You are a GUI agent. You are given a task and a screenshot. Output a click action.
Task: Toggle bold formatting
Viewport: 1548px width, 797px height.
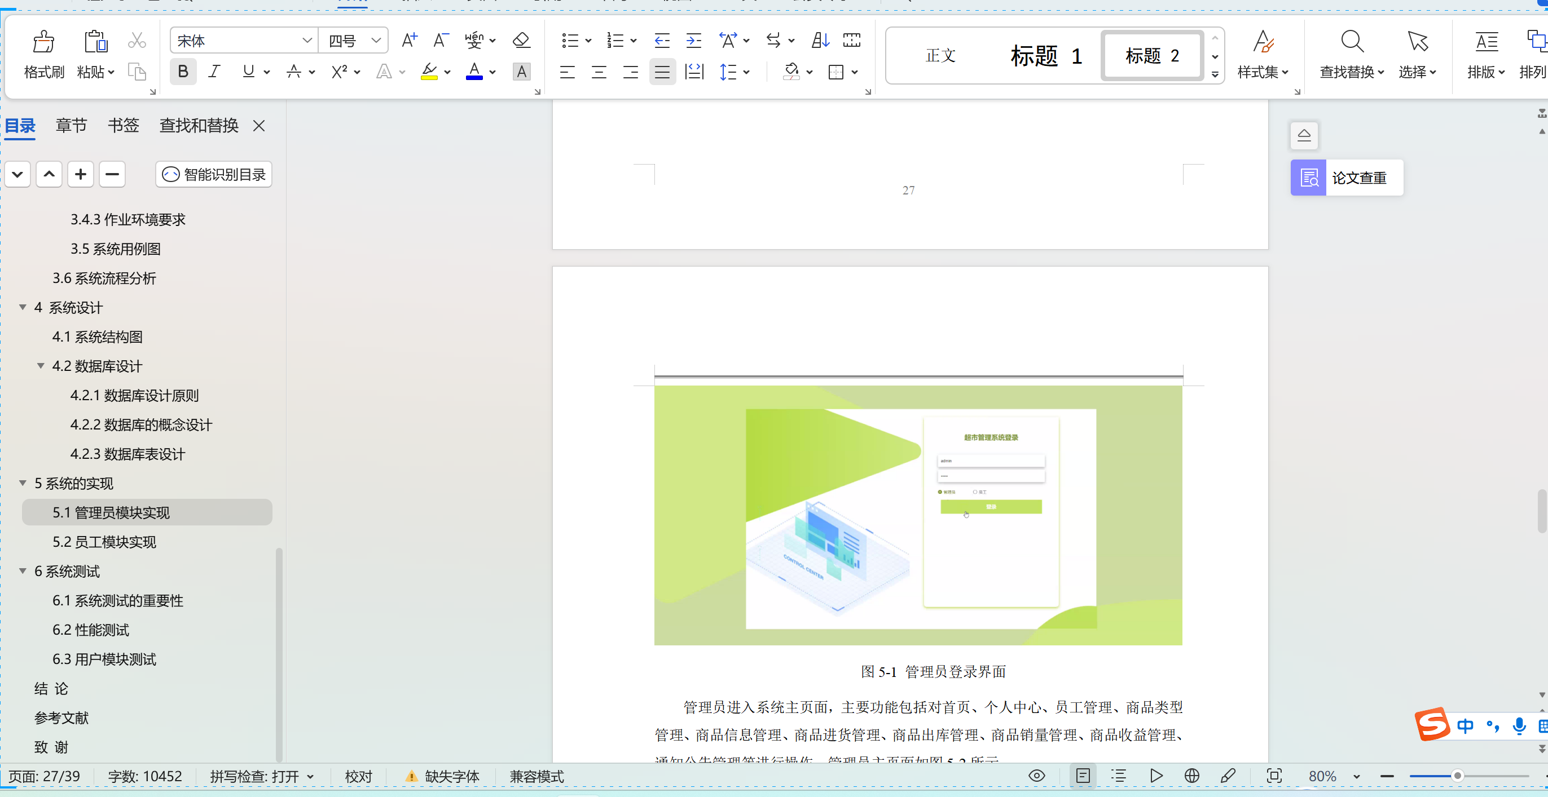pos(183,73)
